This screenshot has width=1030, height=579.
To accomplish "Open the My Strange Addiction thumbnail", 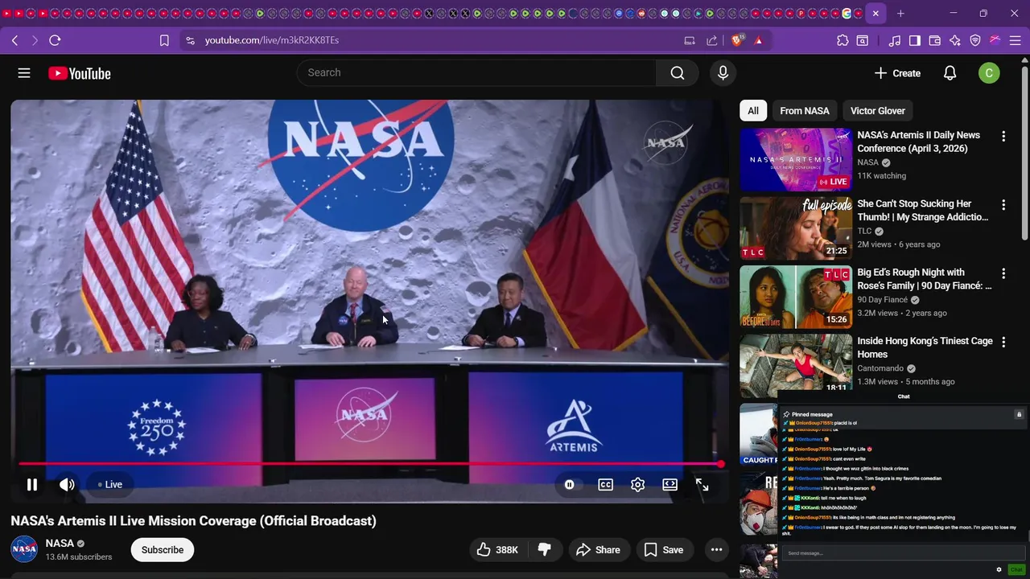I will 796,228.
